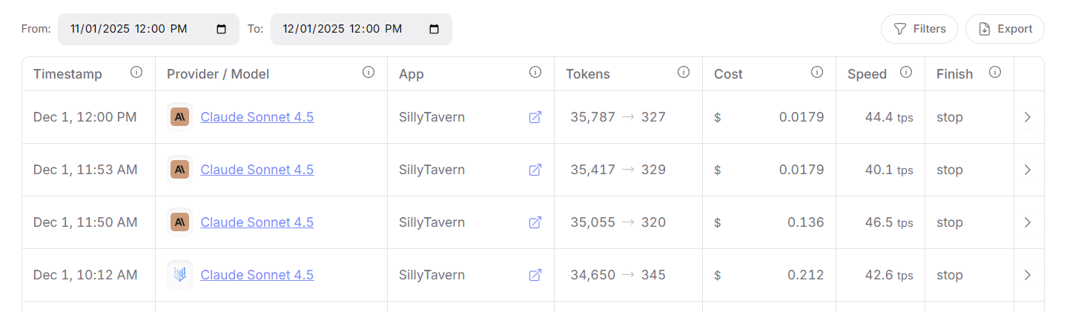The width and height of the screenshot is (1084, 312).
Task: Click the Cost column info icon
Action: 817,73
